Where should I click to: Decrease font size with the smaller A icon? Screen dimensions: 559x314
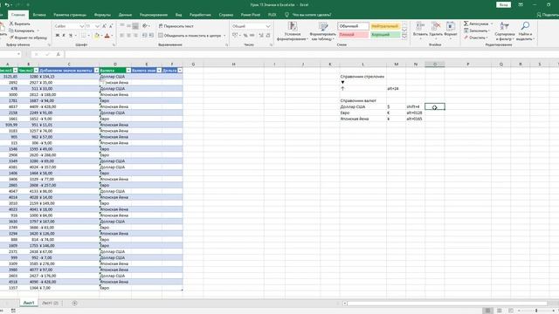(111, 26)
